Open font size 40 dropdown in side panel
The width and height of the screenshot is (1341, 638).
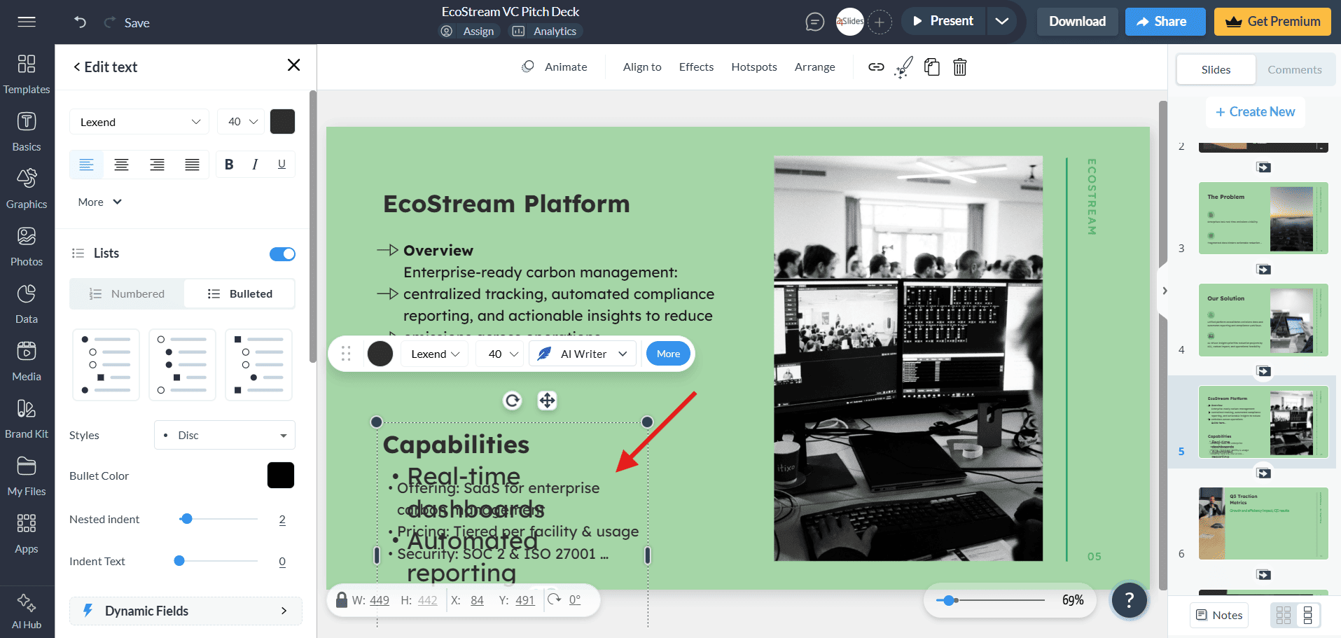[x=241, y=122]
